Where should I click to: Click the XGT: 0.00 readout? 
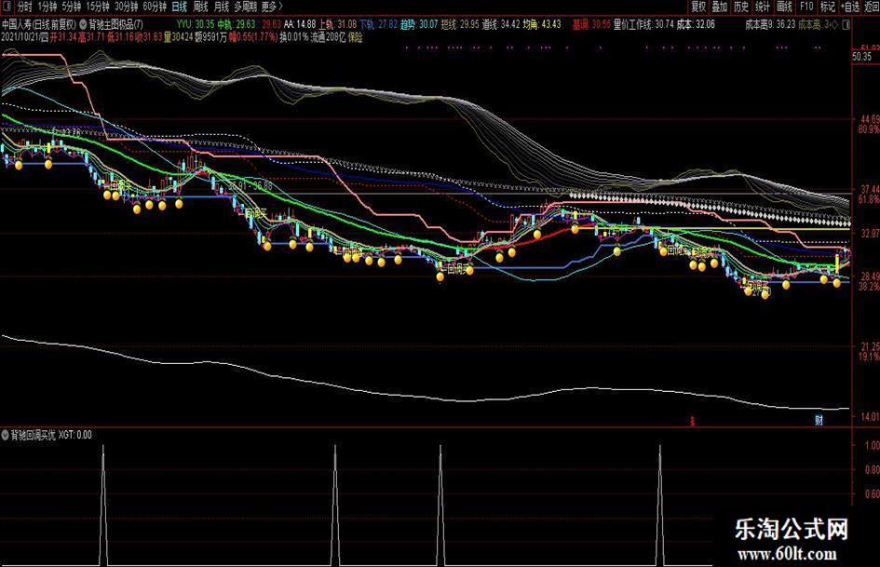74,435
